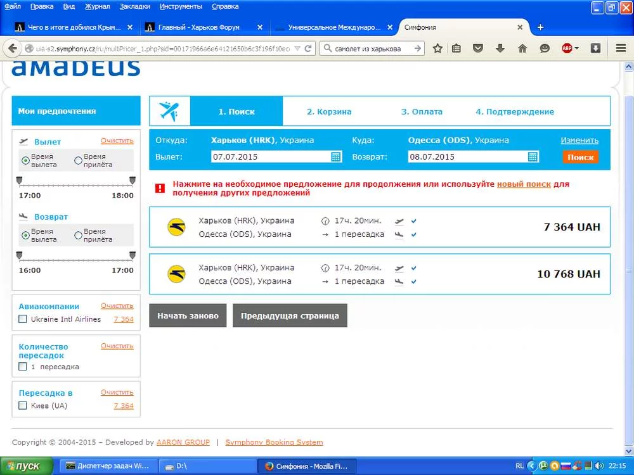Open the Правка menu
Image resolution: width=634 pixels, height=475 pixels.
42,6
